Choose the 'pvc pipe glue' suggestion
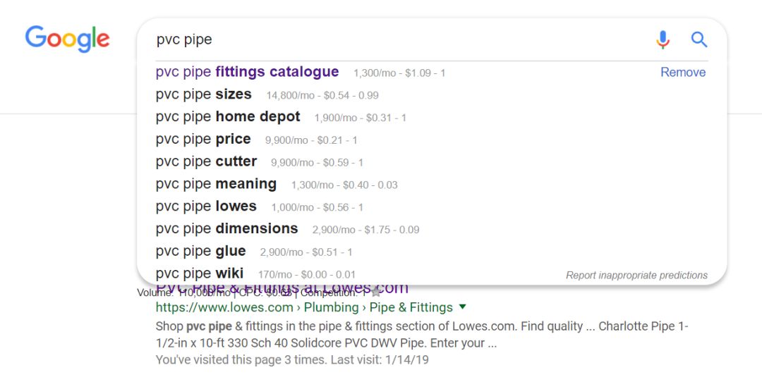The width and height of the screenshot is (762, 382). point(200,252)
